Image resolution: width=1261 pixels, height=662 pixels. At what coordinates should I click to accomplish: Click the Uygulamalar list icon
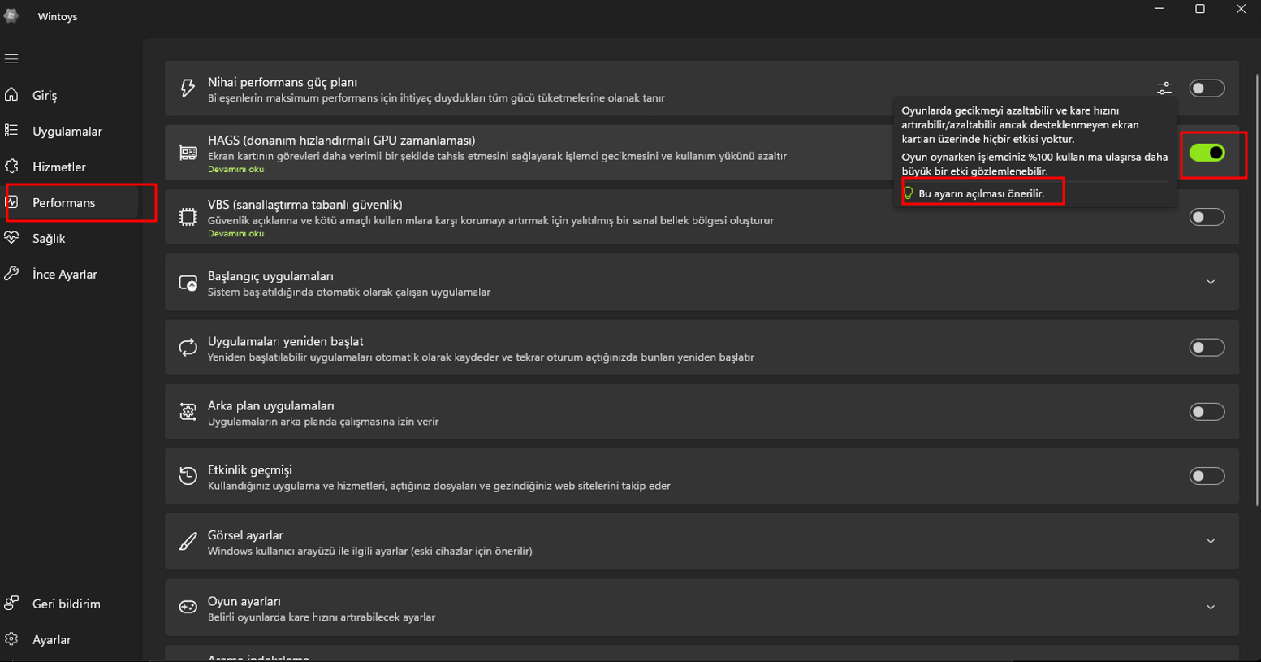pos(11,131)
